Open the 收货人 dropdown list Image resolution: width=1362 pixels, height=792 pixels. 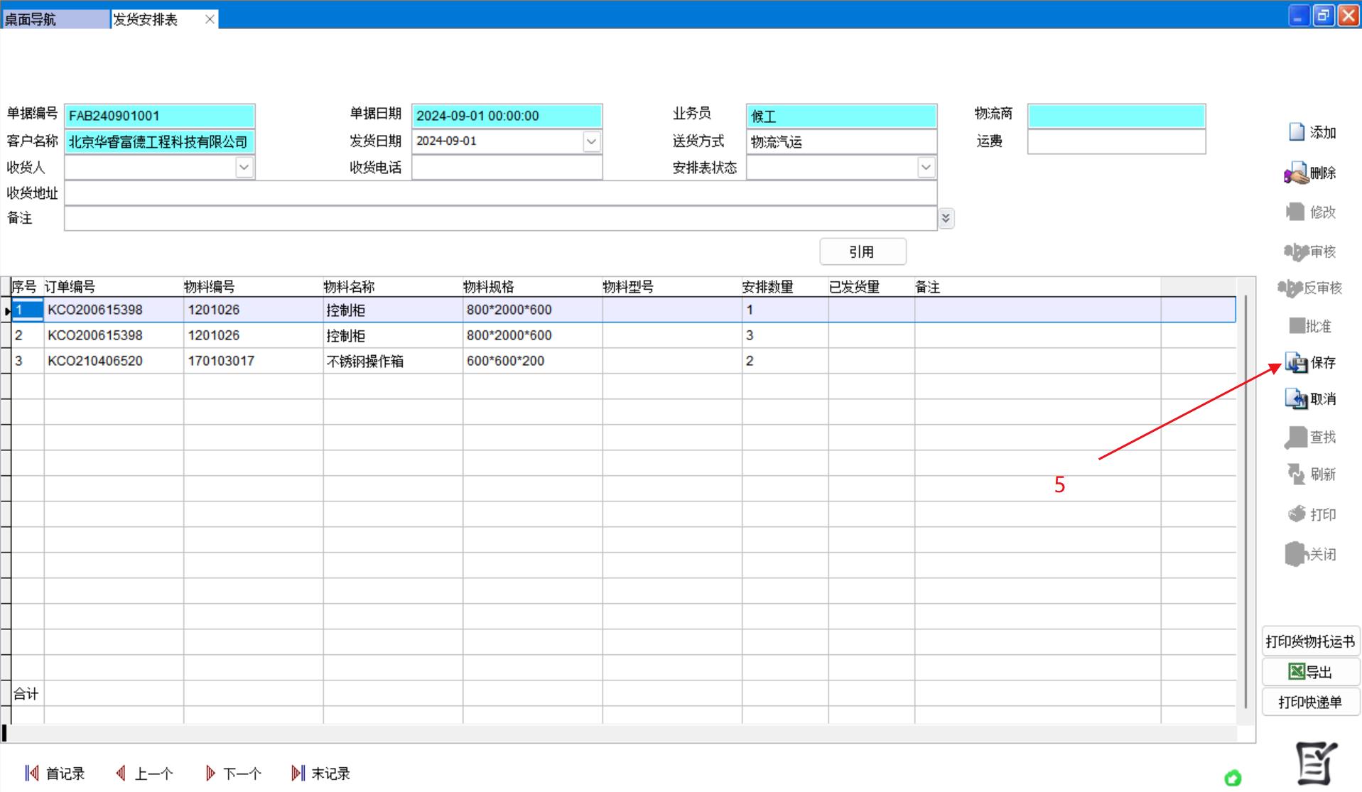coord(244,168)
